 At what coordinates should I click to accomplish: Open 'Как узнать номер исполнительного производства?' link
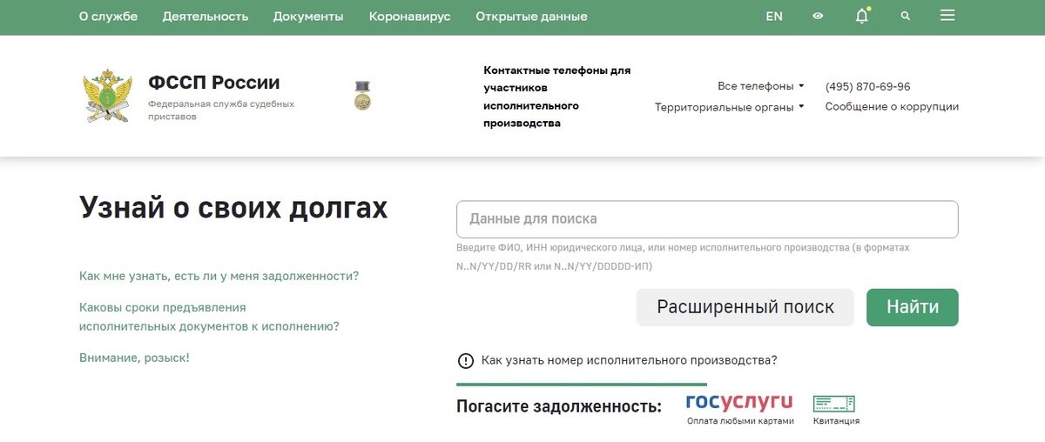pos(629,360)
